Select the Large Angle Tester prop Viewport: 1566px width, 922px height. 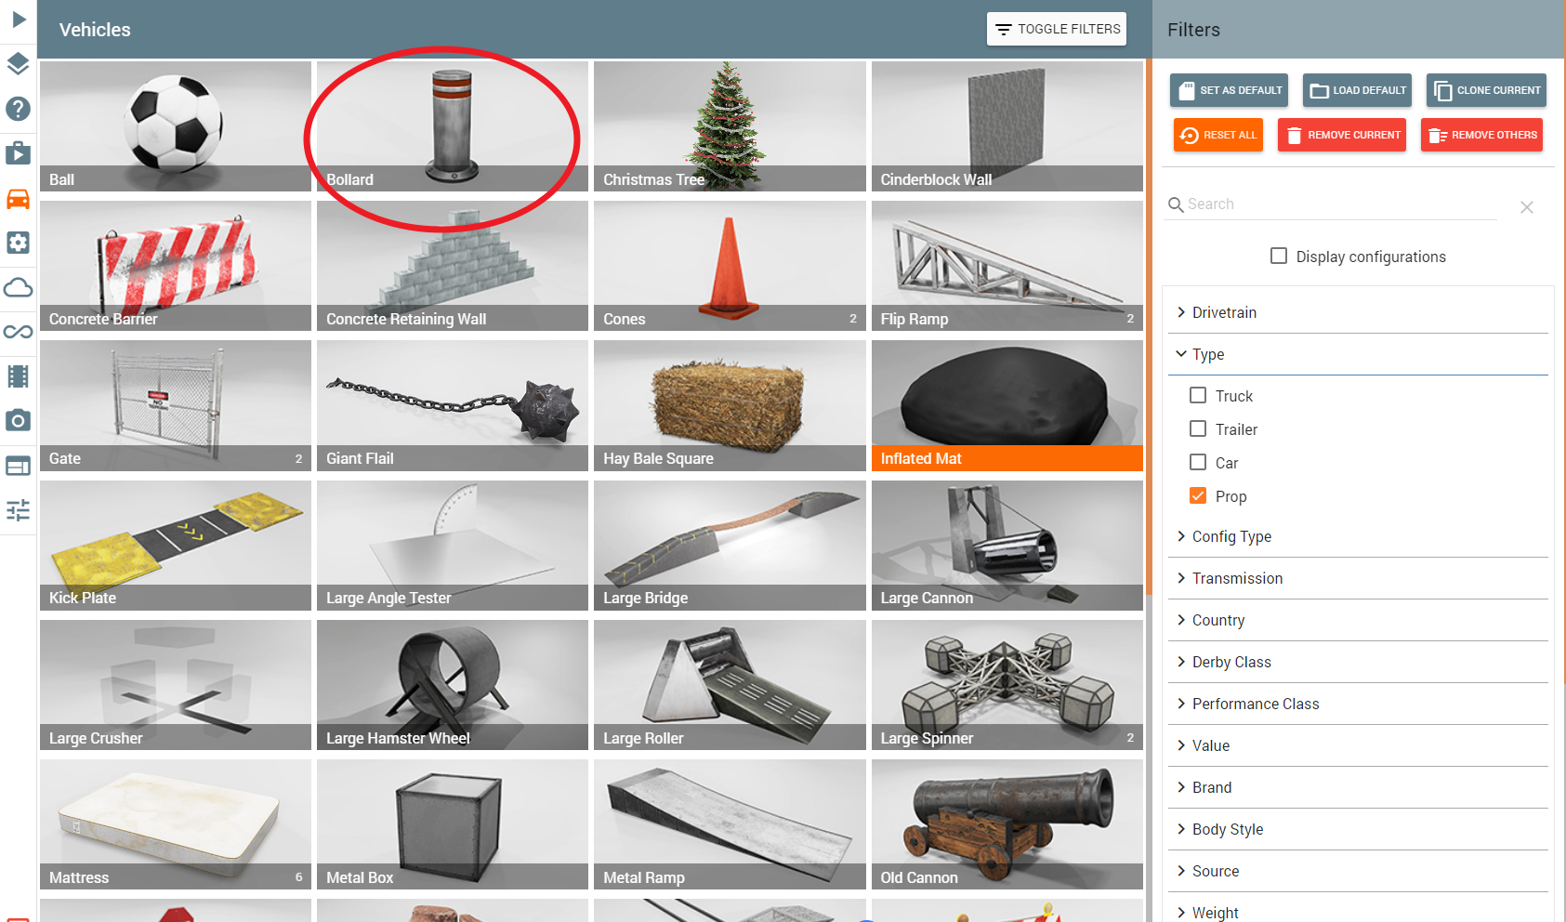453,546
